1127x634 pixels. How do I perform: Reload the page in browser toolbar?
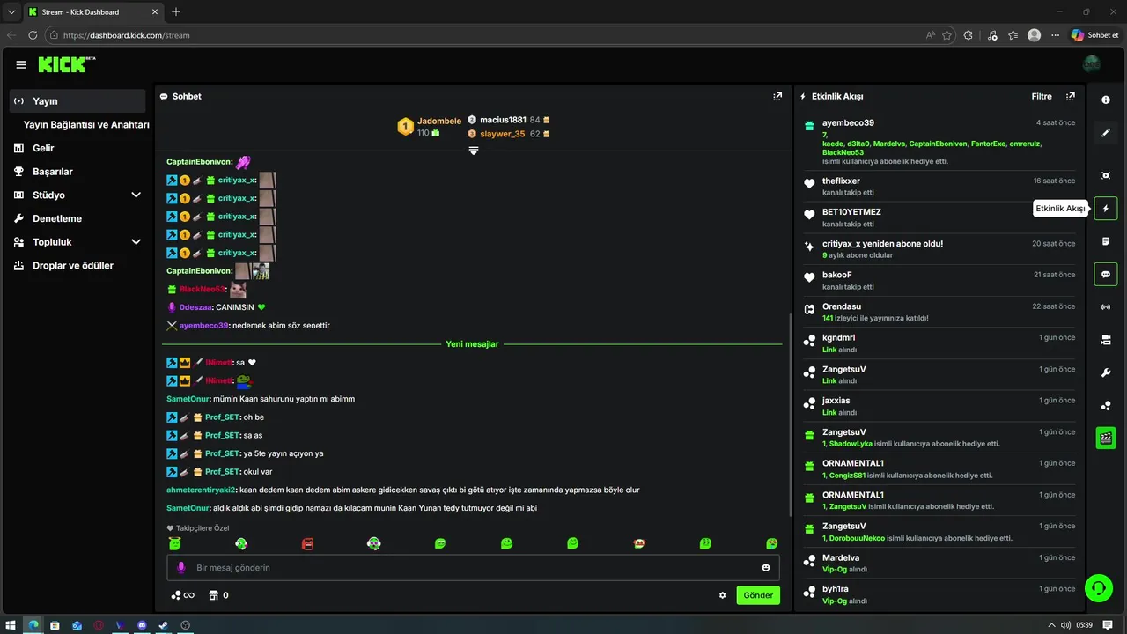33,35
